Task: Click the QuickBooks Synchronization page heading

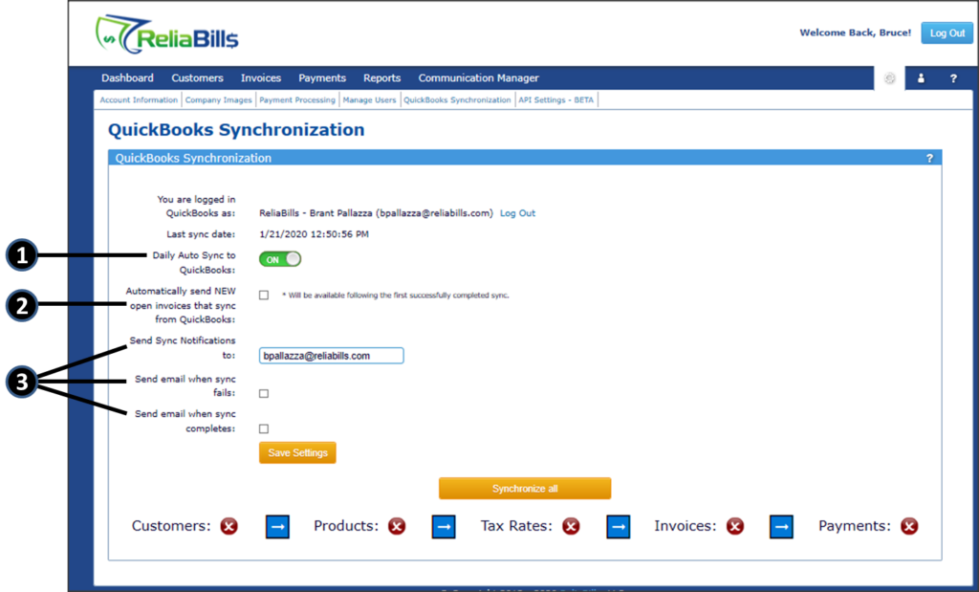Action: click(x=237, y=130)
